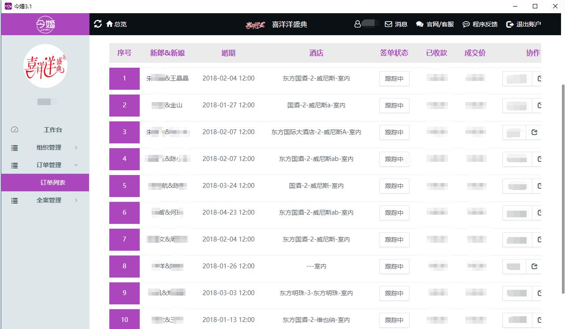
Task: Minimize the 今婚3.1 window
Action: pyautogui.click(x=515, y=6)
